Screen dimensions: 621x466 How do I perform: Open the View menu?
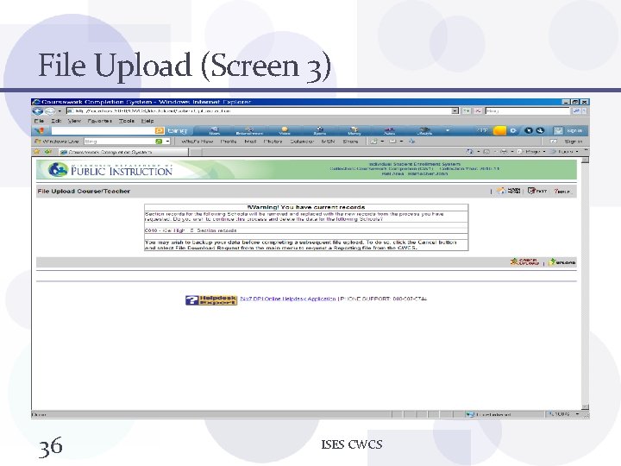74,121
